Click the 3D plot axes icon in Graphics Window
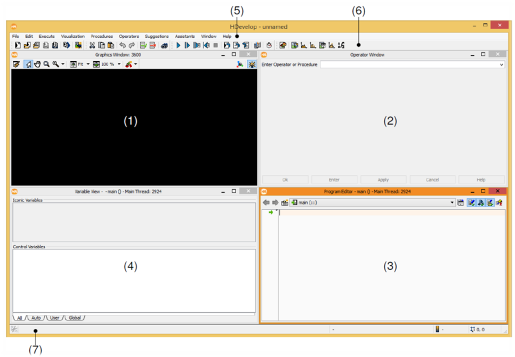The height and width of the screenshot is (357, 515). coord(240,64)
